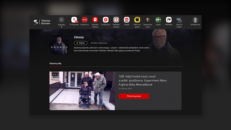Open the Kam to bude? channel icon
The image size is (231, 130).
179,20
